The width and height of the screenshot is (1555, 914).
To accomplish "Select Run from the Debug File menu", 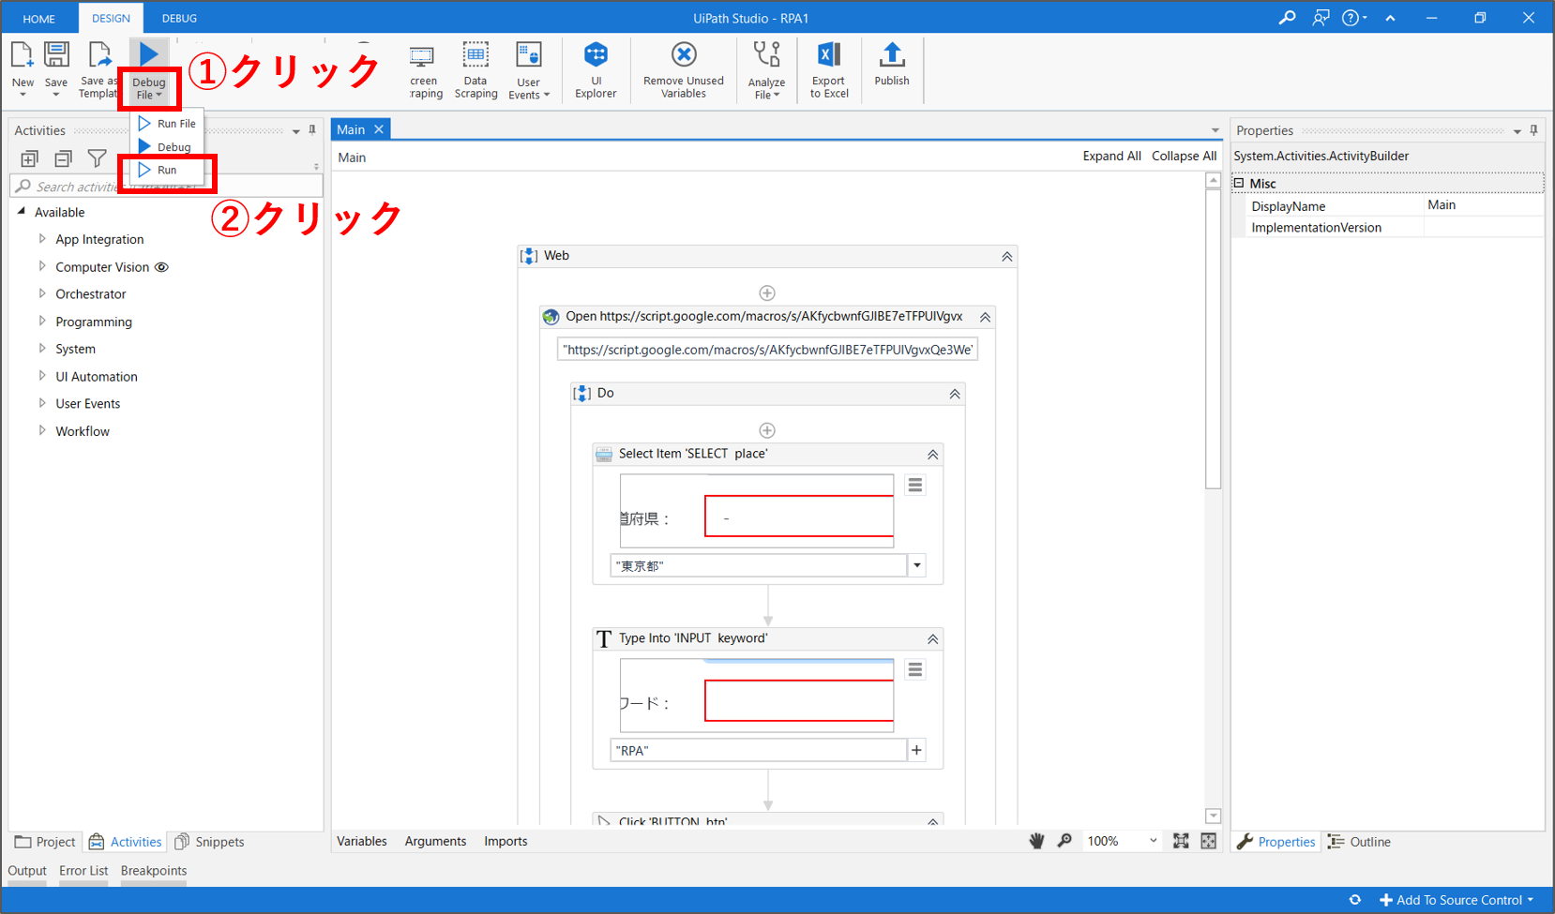I will pyautogui.click(x=167, y=170).
